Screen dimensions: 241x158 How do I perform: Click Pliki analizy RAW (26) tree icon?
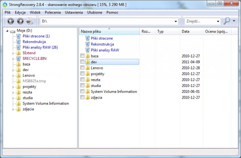click(x=18, y=47)
